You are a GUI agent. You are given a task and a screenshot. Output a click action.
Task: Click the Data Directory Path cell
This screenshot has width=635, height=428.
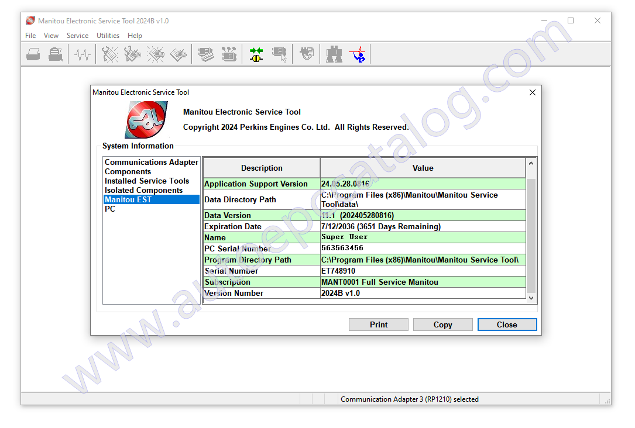pyautogui.click(x=262, y=199)
